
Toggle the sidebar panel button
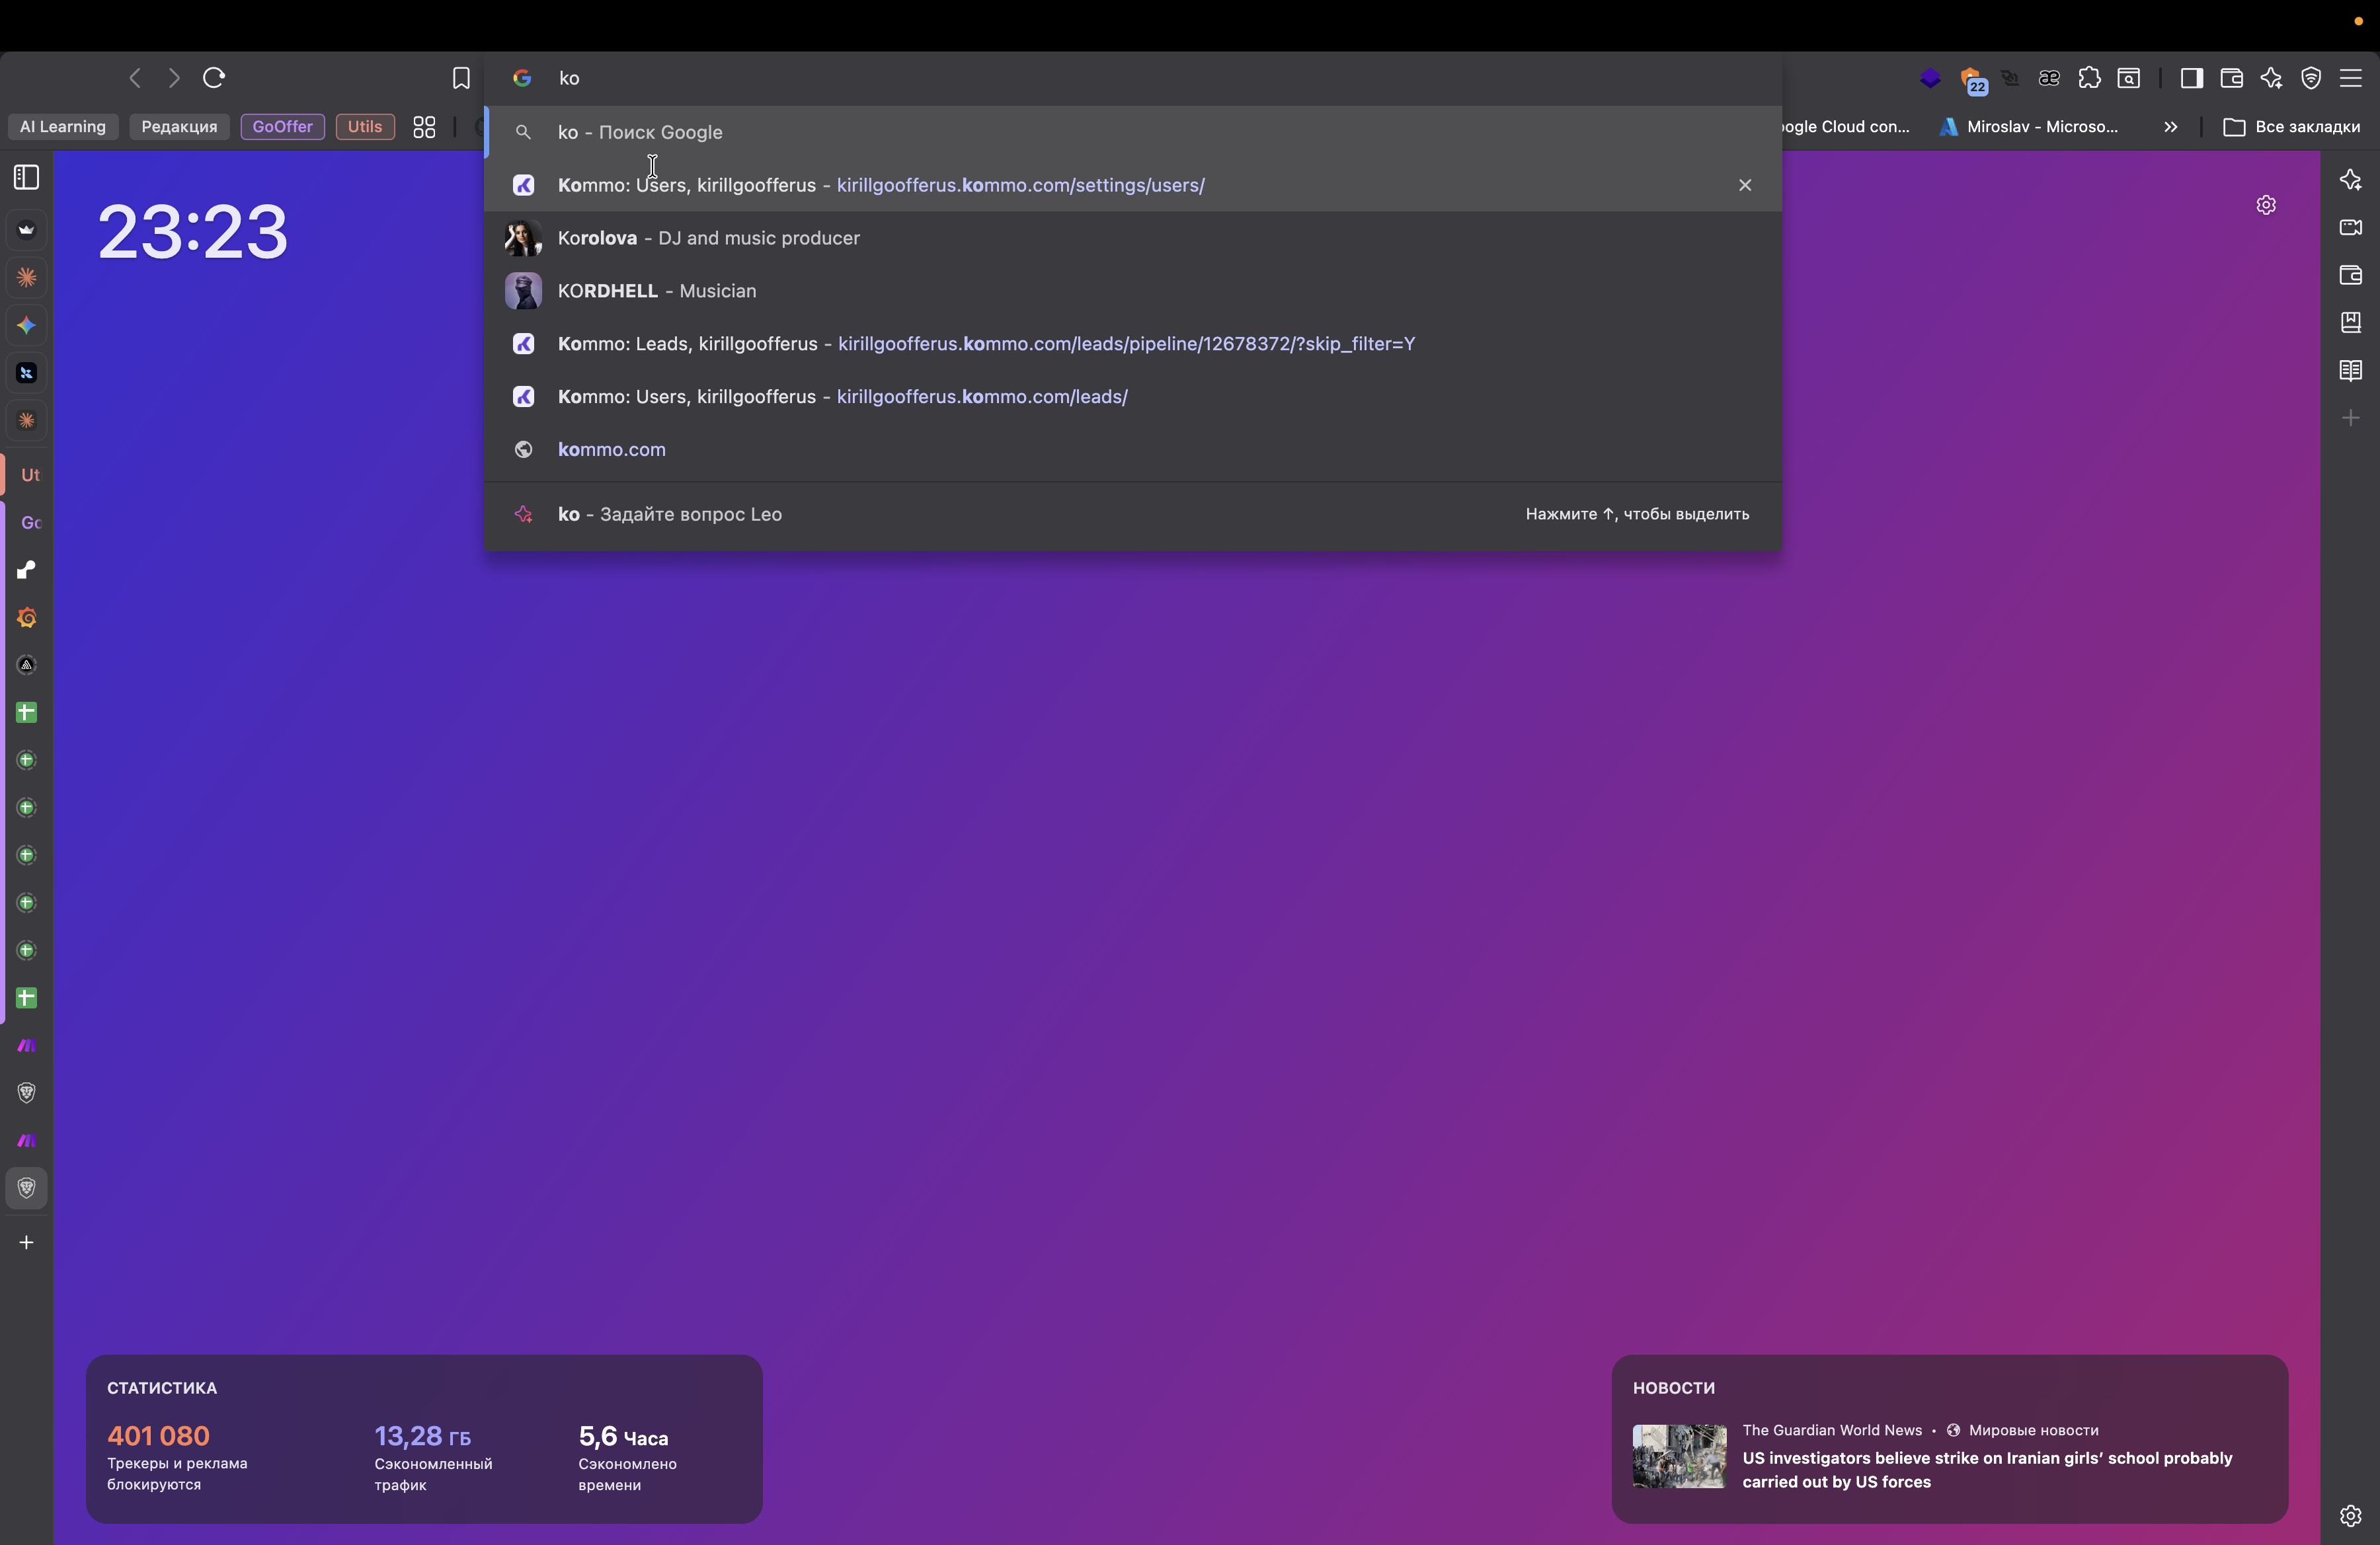point(2191,78)
